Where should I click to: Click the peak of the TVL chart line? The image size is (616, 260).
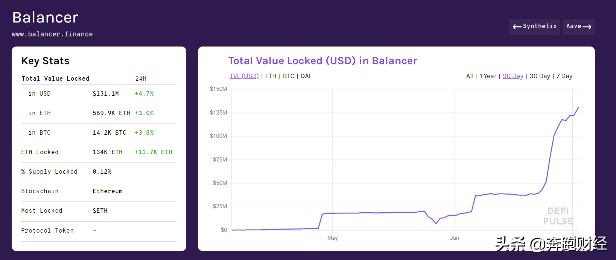coord(578,108)
